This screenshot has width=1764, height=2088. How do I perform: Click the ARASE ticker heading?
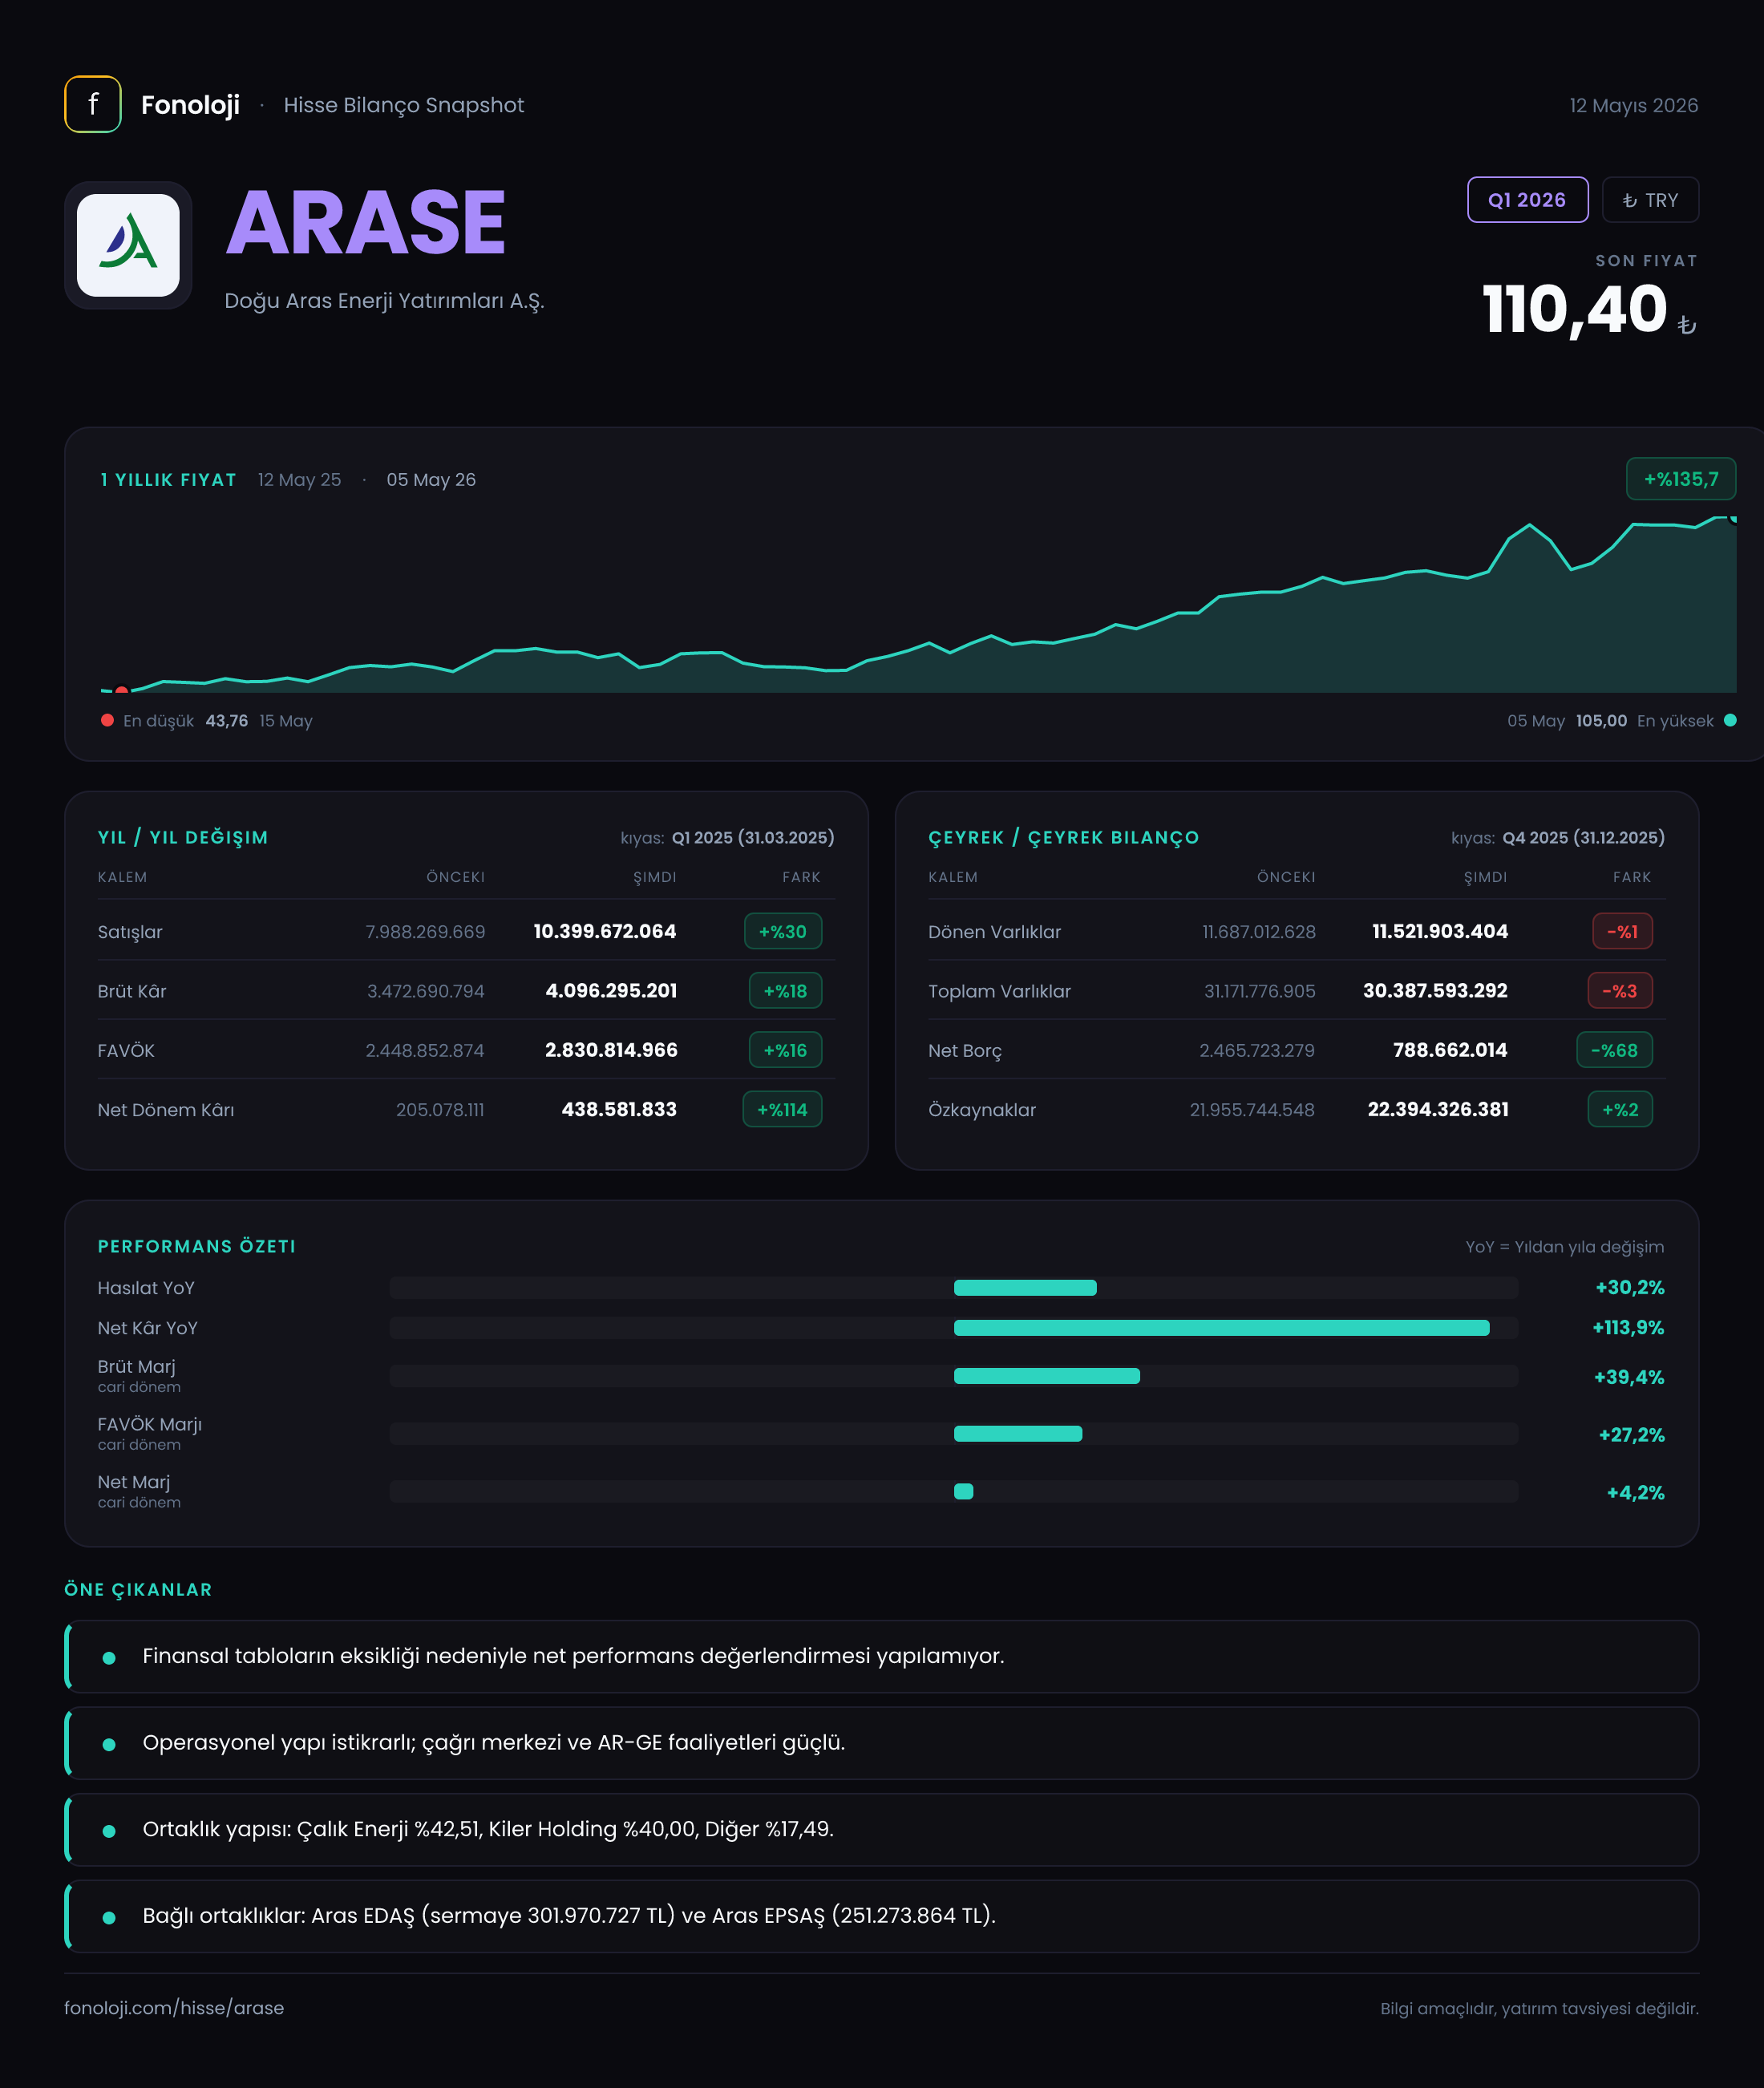pos(366,223)
